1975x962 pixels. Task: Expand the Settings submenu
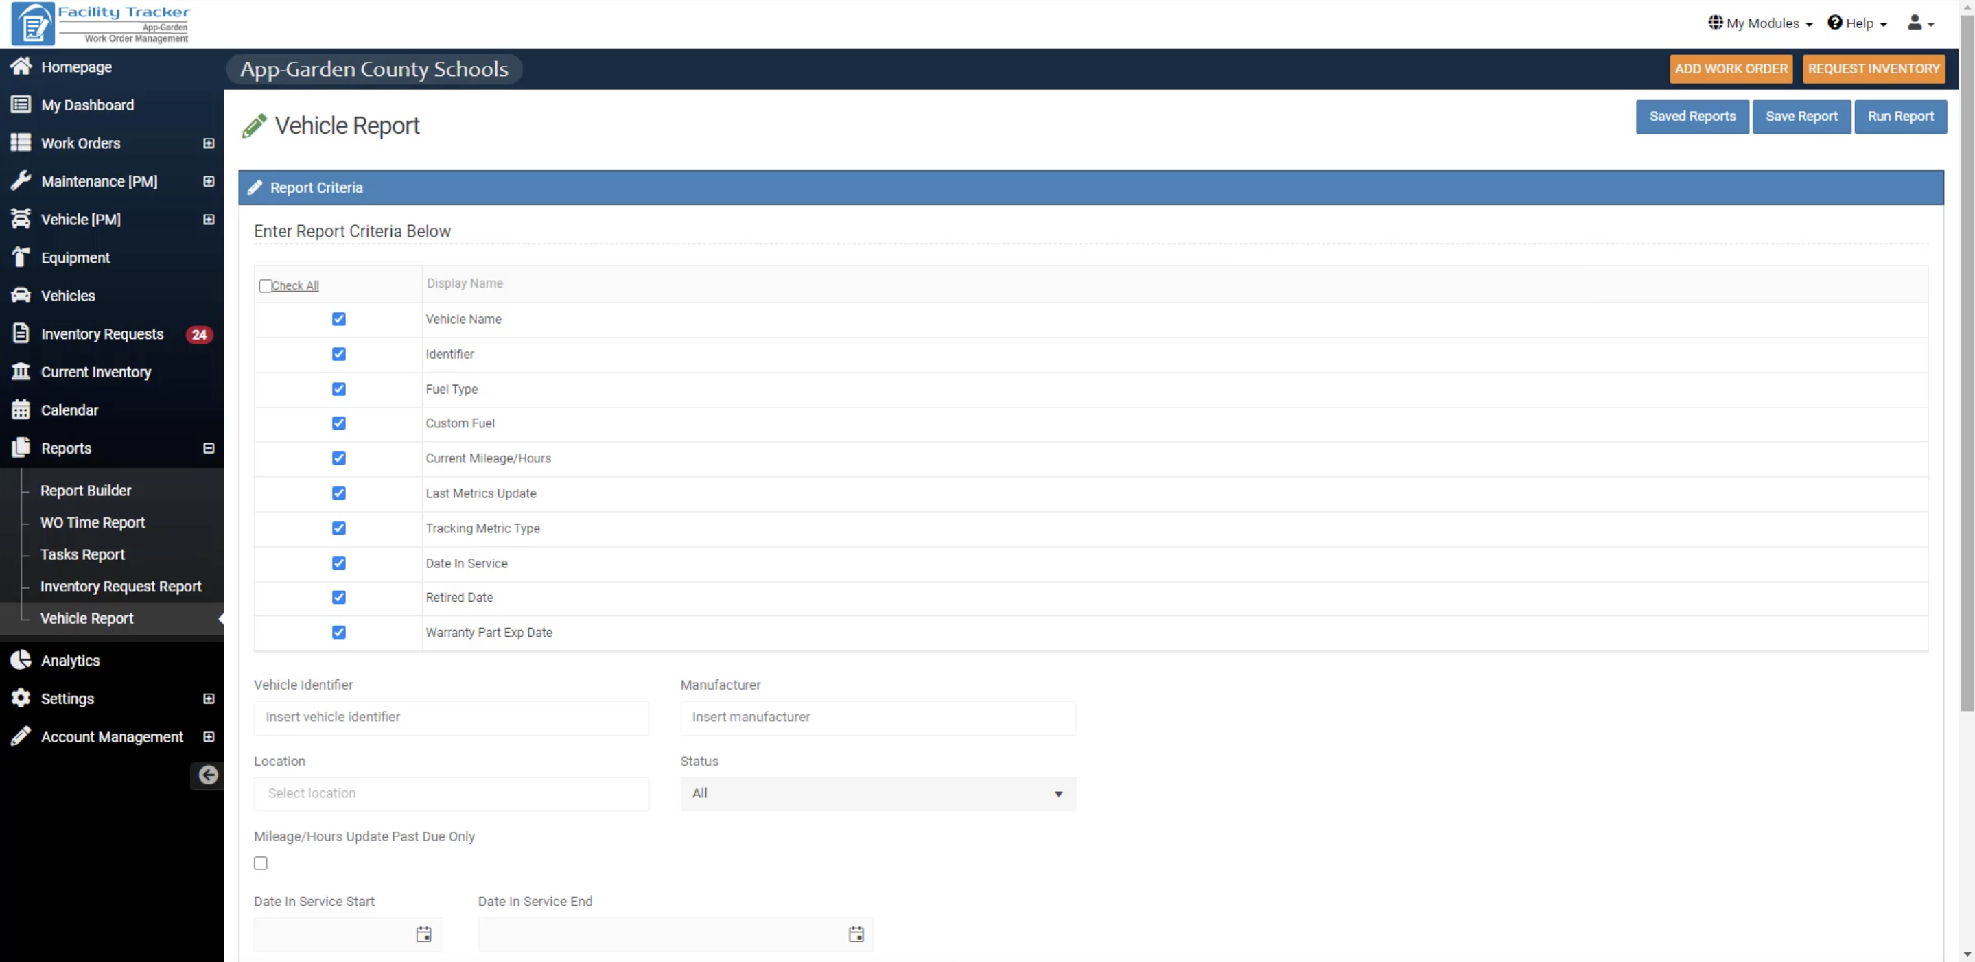click(x=209, y=699)
